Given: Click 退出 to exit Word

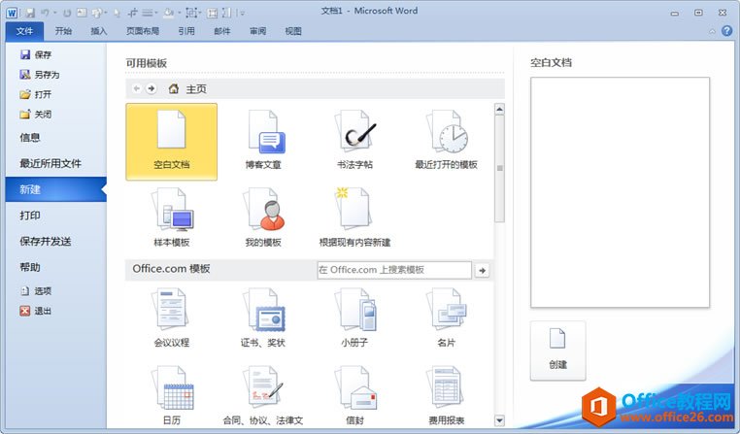Looking at the screenshot, I should pyautogui.click(x=36, y=311).
